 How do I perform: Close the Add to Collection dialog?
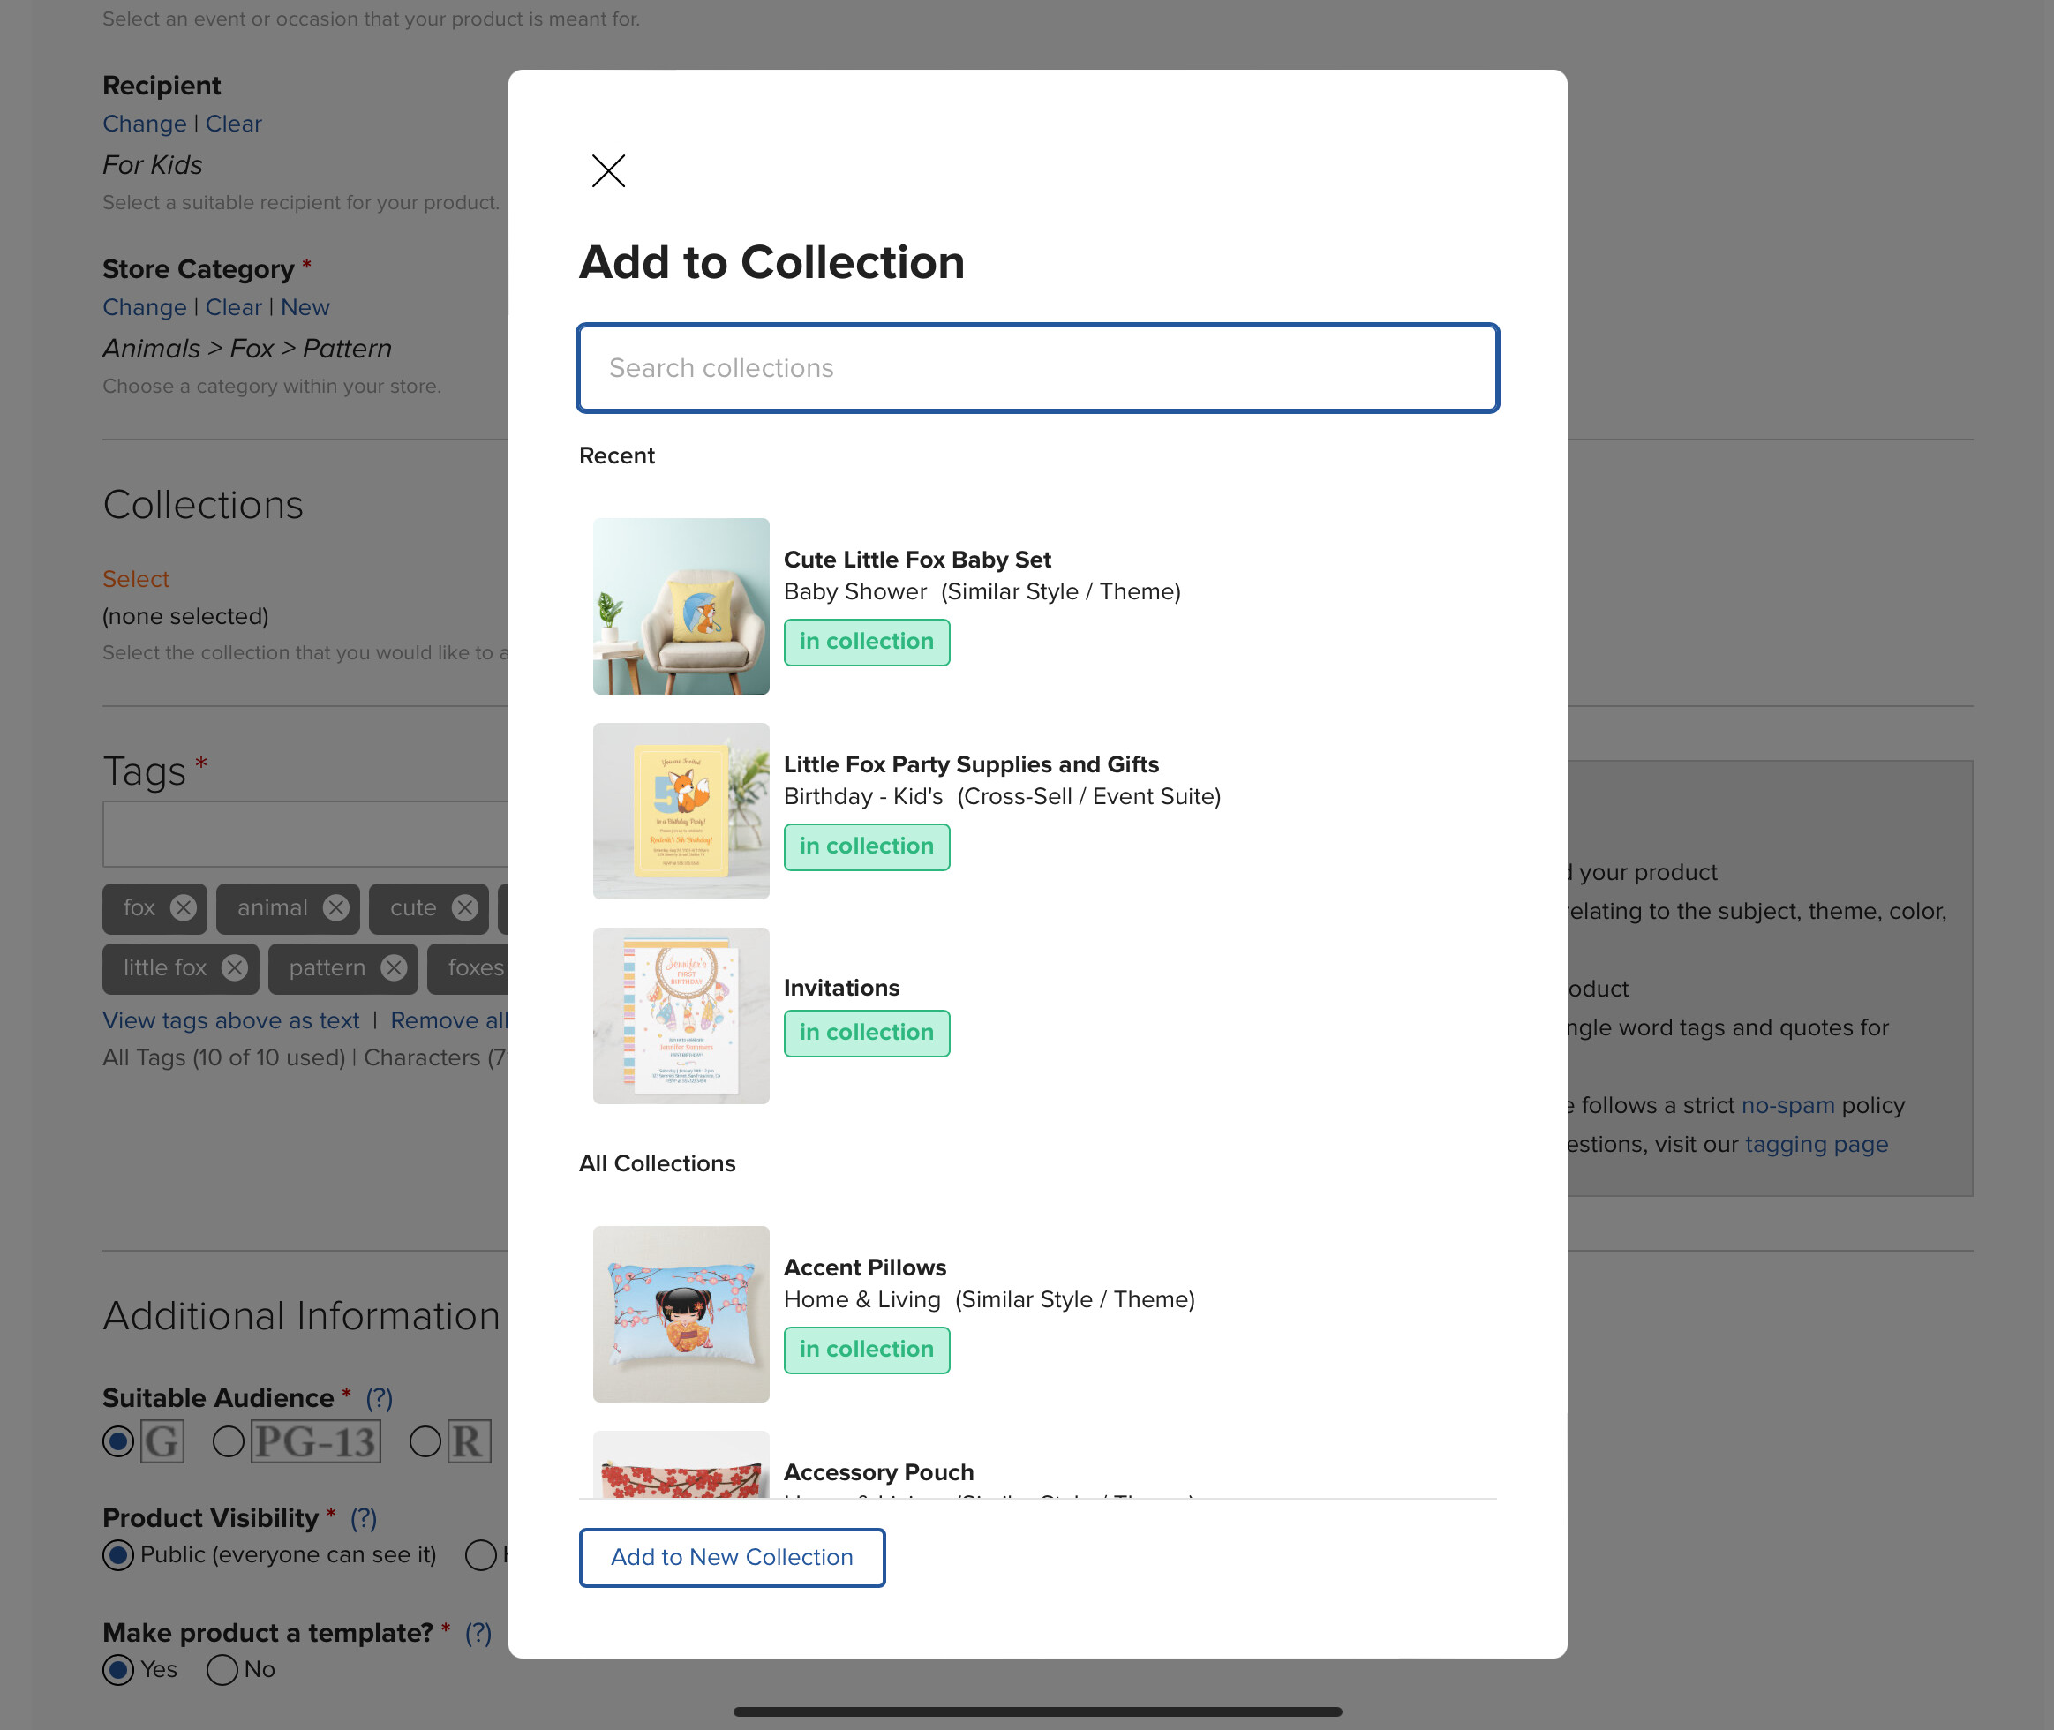click(x=608, y=171)
